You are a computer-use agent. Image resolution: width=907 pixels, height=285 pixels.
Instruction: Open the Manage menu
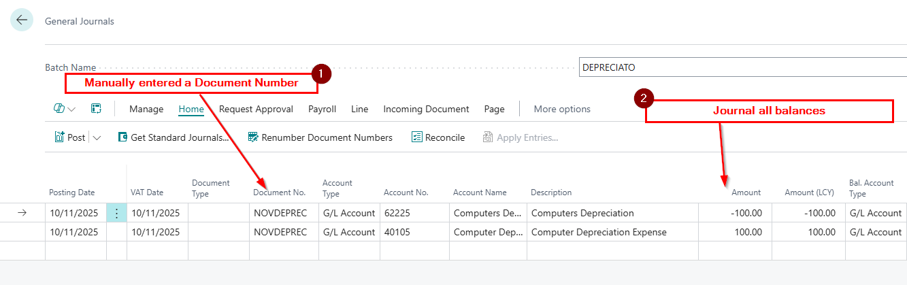tap(146, 109)
